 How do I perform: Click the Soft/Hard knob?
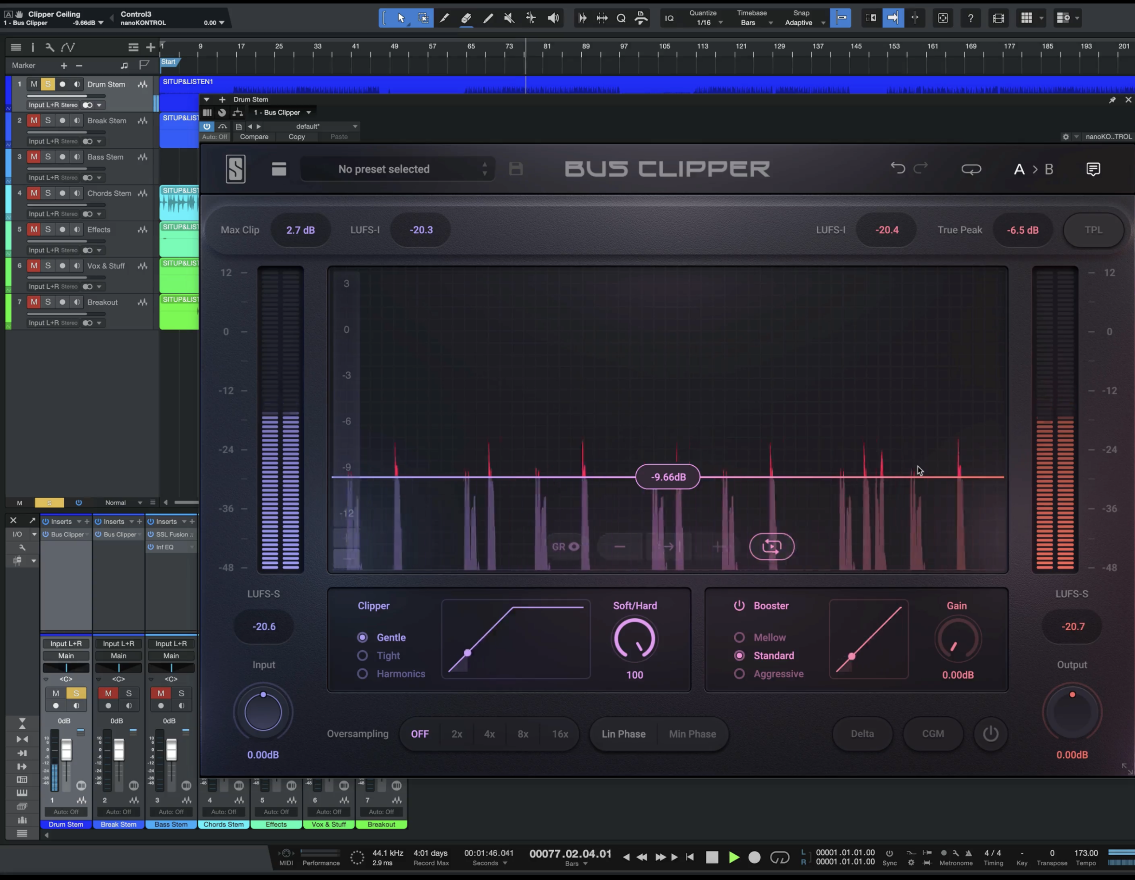(x=634, y=639)
